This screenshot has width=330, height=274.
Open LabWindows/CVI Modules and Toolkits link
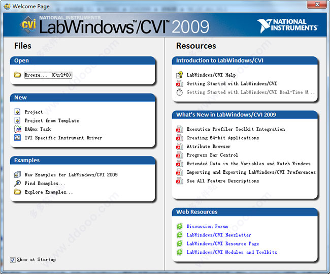[x=232, y=252]
